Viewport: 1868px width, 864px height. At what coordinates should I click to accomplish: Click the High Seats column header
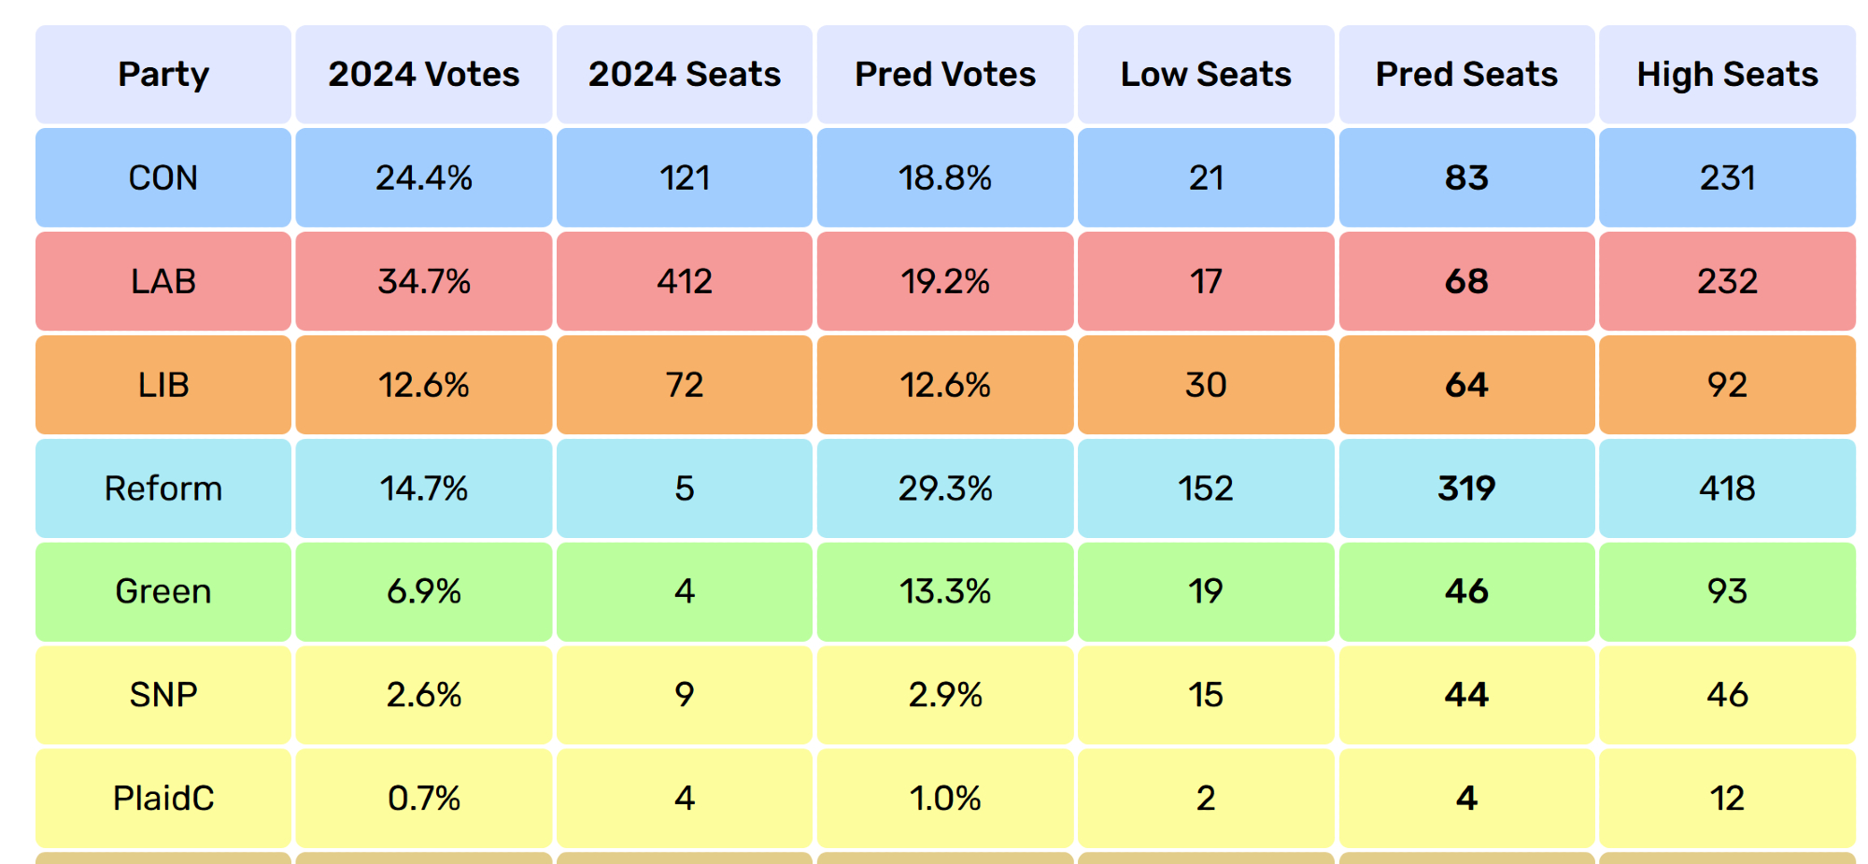[x=1727, y=75]
